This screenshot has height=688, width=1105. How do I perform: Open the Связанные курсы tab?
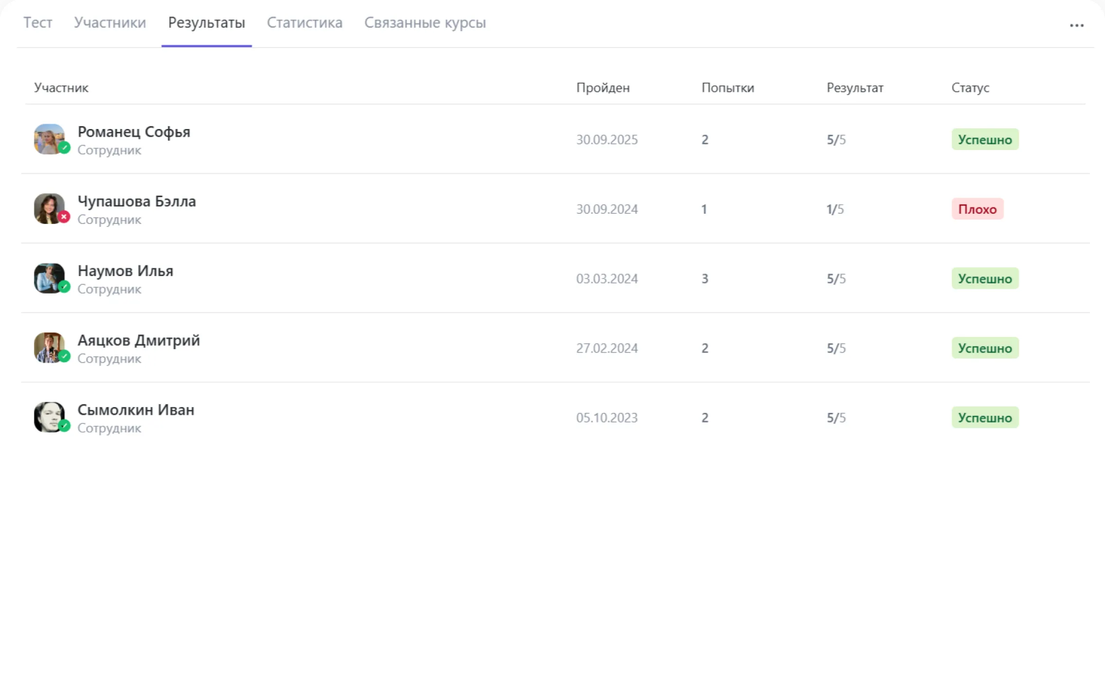425,22
